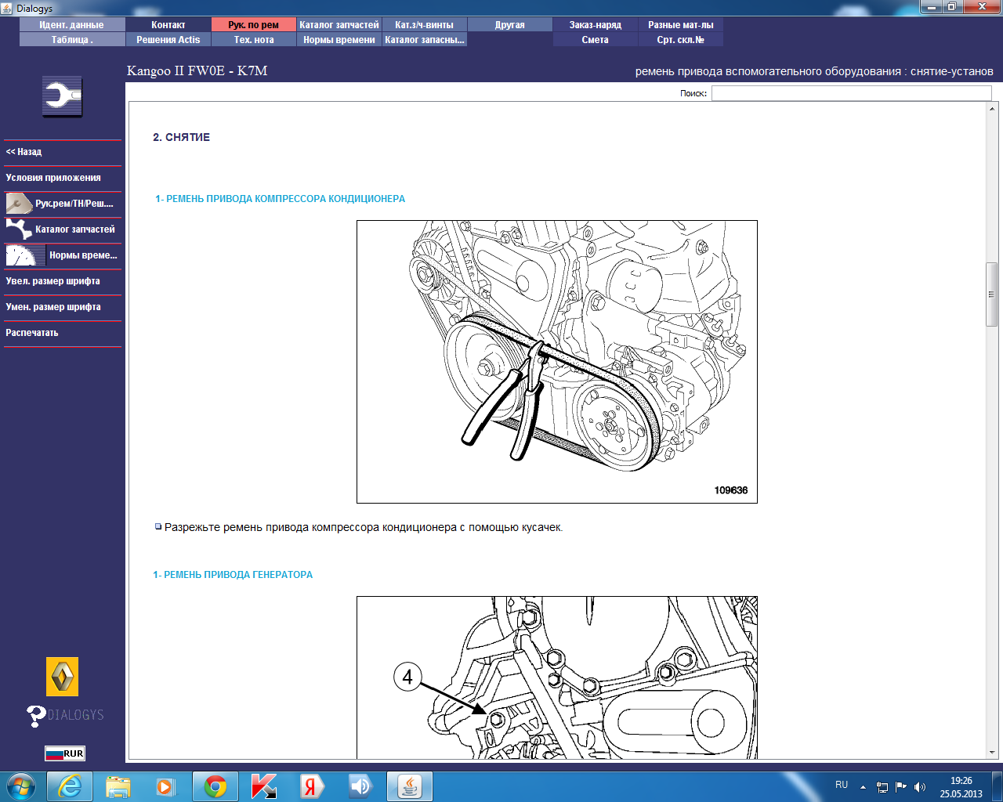Viewport: 1003px width, 802px height.
Task: Click the generator belt diagram image
Action: [557, 677]
